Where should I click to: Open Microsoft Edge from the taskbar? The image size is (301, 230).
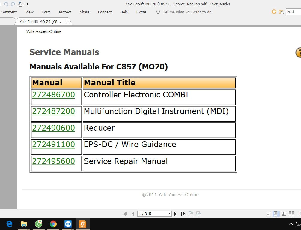[x=9, y=224]
